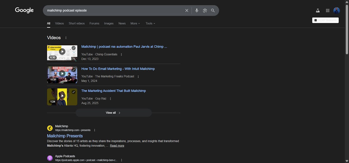Open Google apps grid
Screen dimensions: 349x163
pos(327,11)
